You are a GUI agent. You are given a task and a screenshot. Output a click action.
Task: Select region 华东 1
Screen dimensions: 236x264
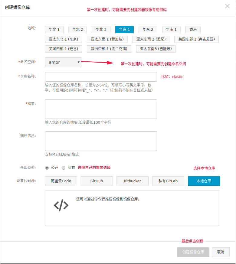click(x=124, y=30)
